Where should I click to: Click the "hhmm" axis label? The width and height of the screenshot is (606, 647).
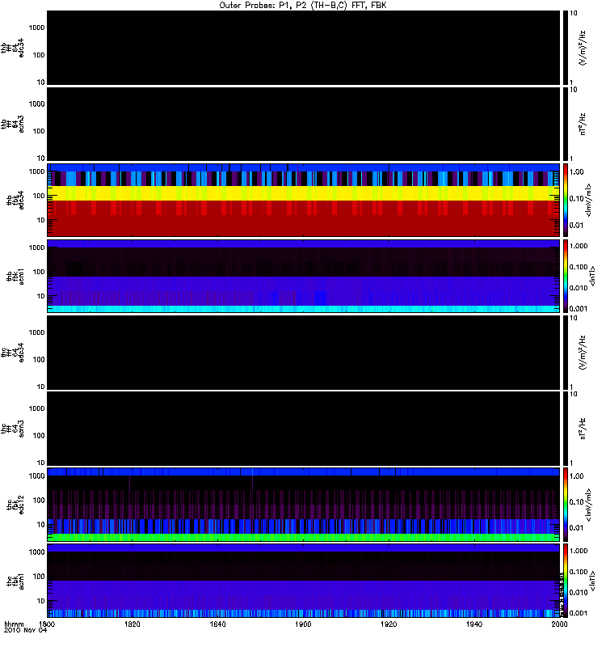[14, 624]
